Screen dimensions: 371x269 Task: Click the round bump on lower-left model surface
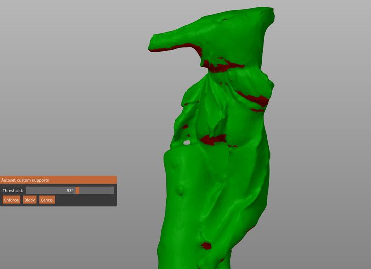(180, 192)
